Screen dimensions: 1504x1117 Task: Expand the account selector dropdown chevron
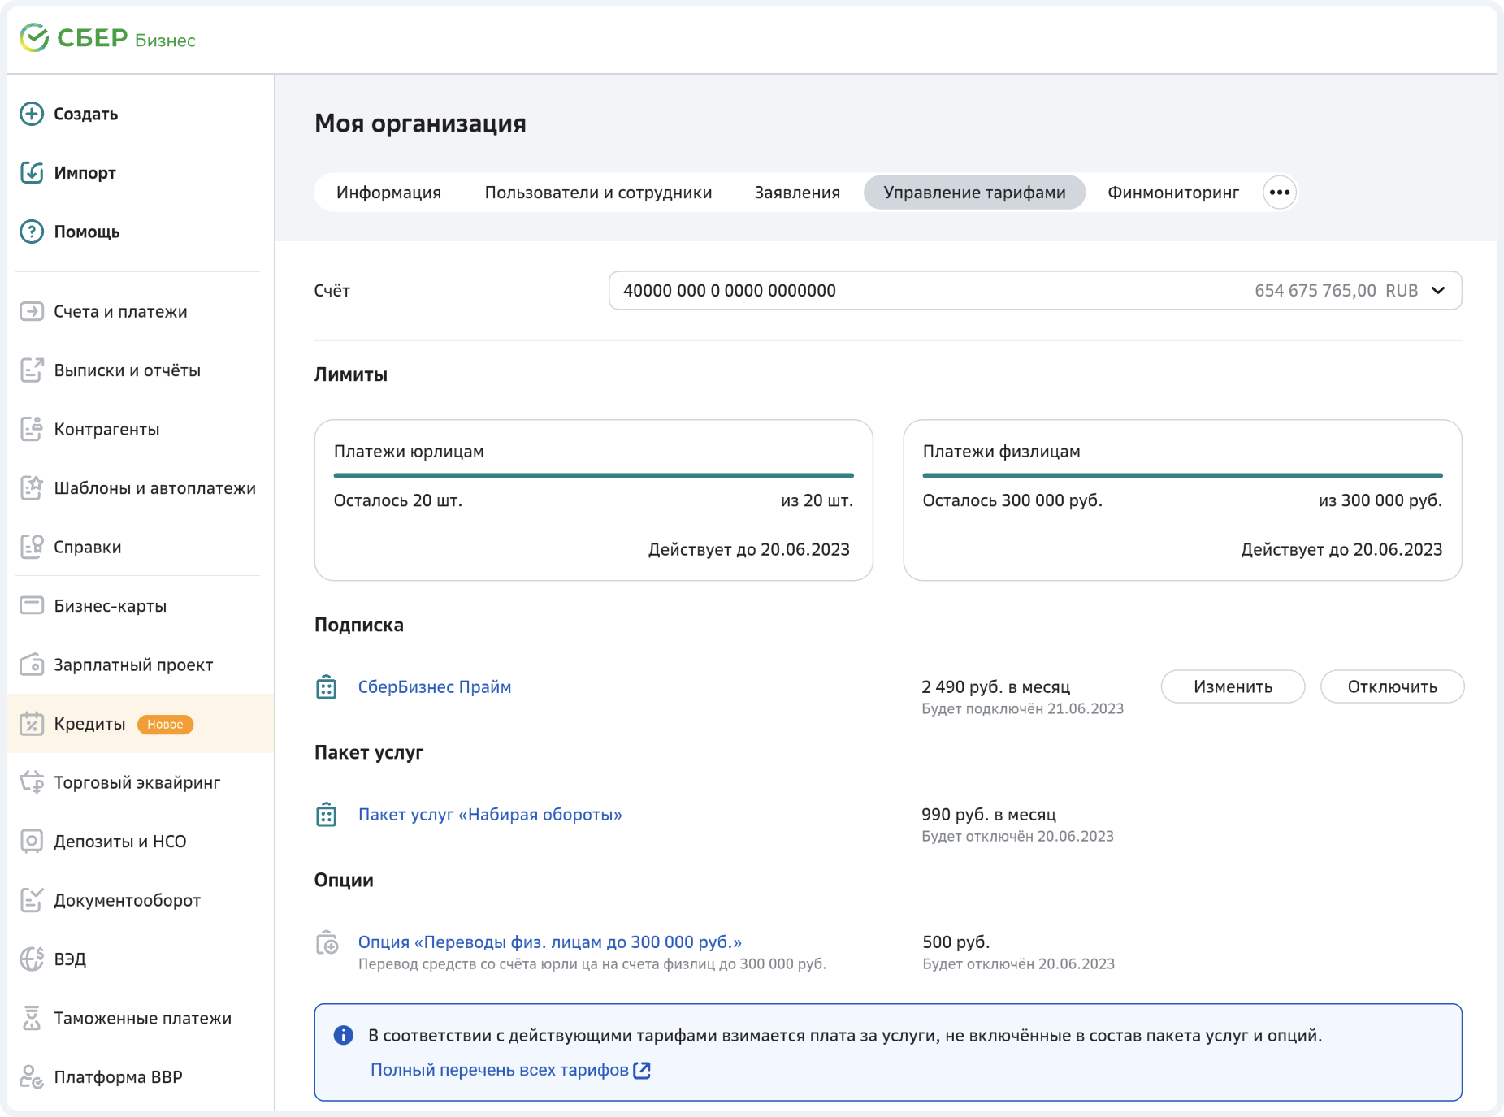pyautogui.click(x=1438, y=290)
